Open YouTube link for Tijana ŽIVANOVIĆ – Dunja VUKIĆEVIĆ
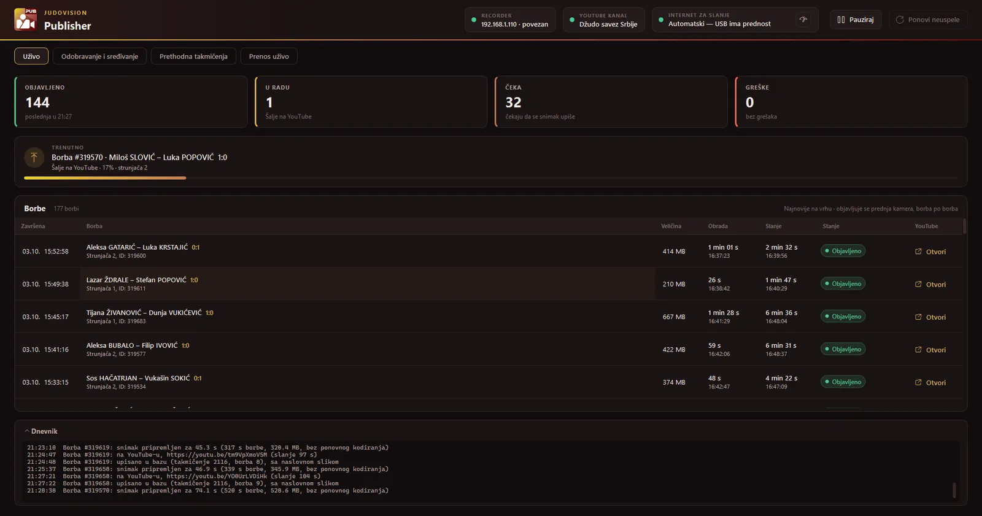Viewport: 982px width, 516px height. pos(930,317)
